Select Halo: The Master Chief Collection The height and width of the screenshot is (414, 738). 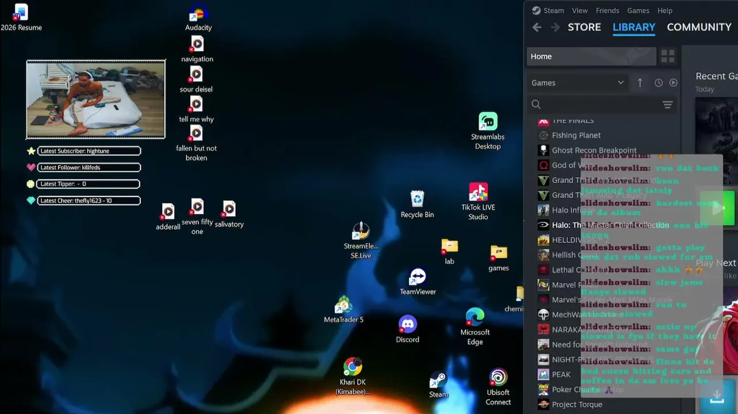[603, 225]
